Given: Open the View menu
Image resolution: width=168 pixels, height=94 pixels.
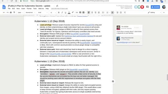Looking at the screenshot, I should (18, 9).
